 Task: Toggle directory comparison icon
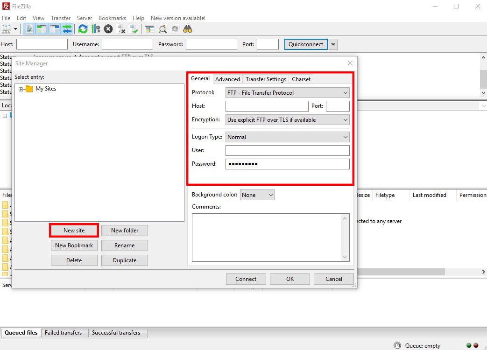click(x=162, y=29)
